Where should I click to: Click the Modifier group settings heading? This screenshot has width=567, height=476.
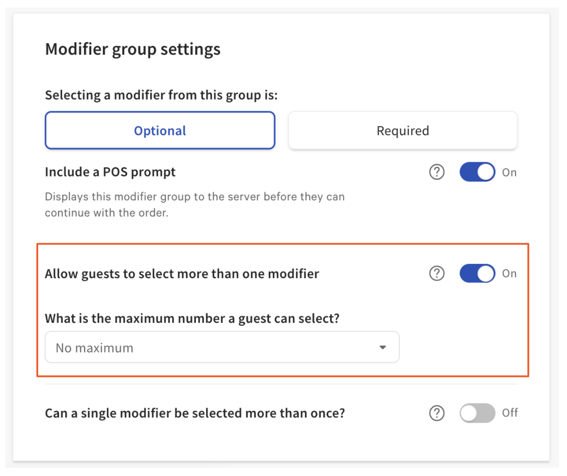133,49
